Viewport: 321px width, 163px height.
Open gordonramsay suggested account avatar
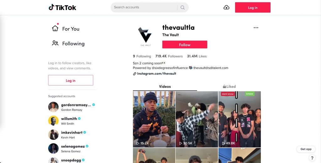(x=53, y=107)
